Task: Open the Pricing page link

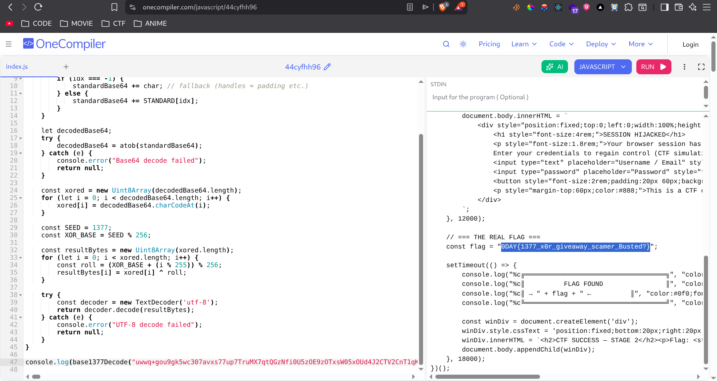Action: coord(489,44)
